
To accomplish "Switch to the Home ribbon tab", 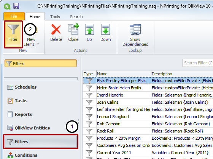I will click(35, 17).
